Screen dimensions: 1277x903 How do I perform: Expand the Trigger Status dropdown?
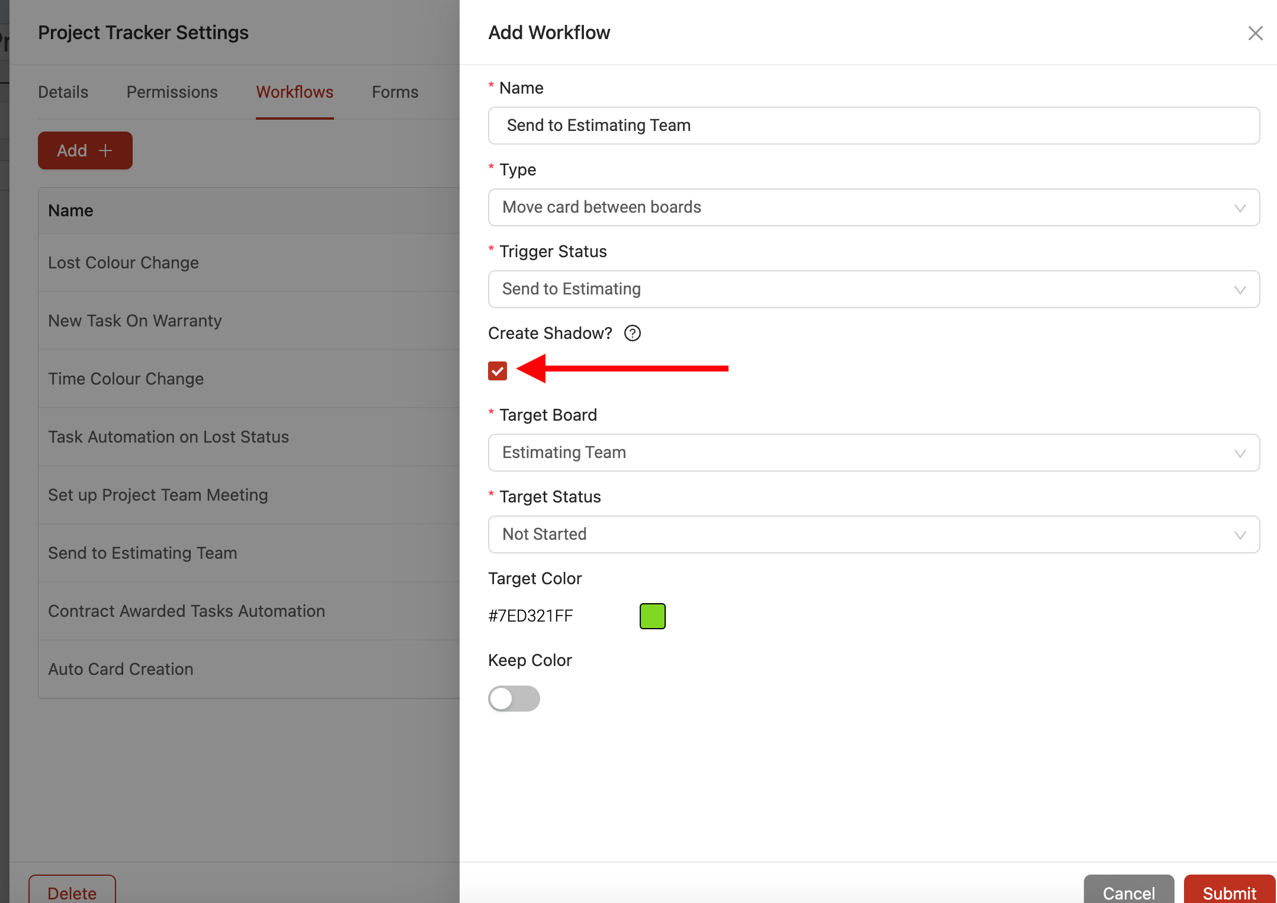click(x=874, y=289)
